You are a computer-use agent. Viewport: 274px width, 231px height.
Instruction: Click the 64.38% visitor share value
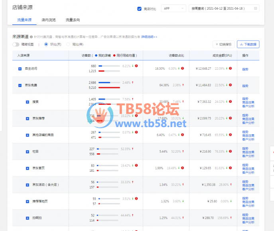(164, 85)
